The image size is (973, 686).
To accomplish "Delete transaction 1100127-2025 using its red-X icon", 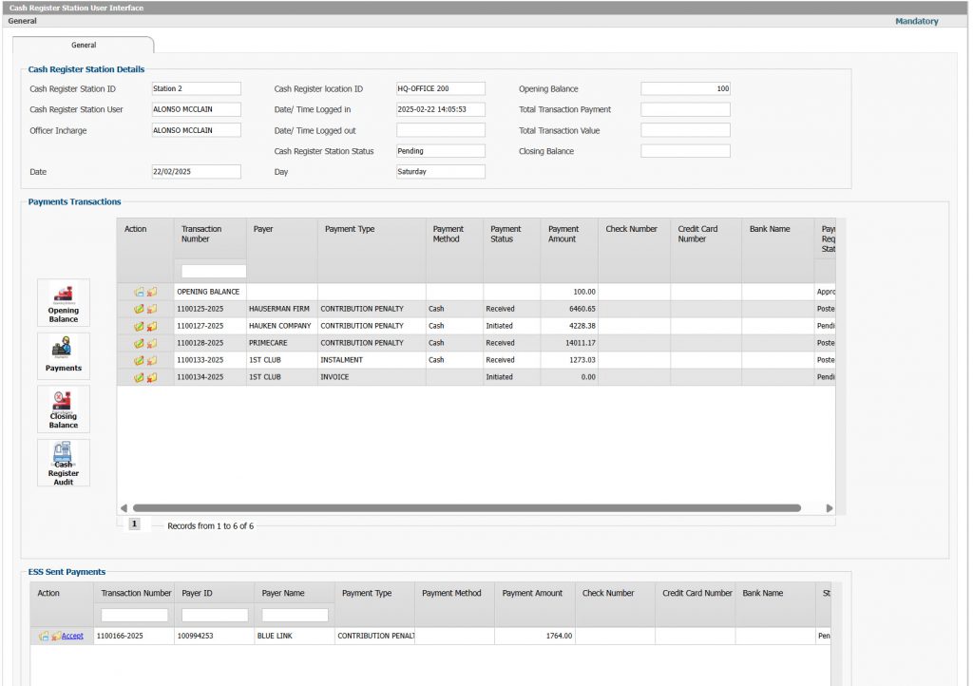I will click(152, 326).
